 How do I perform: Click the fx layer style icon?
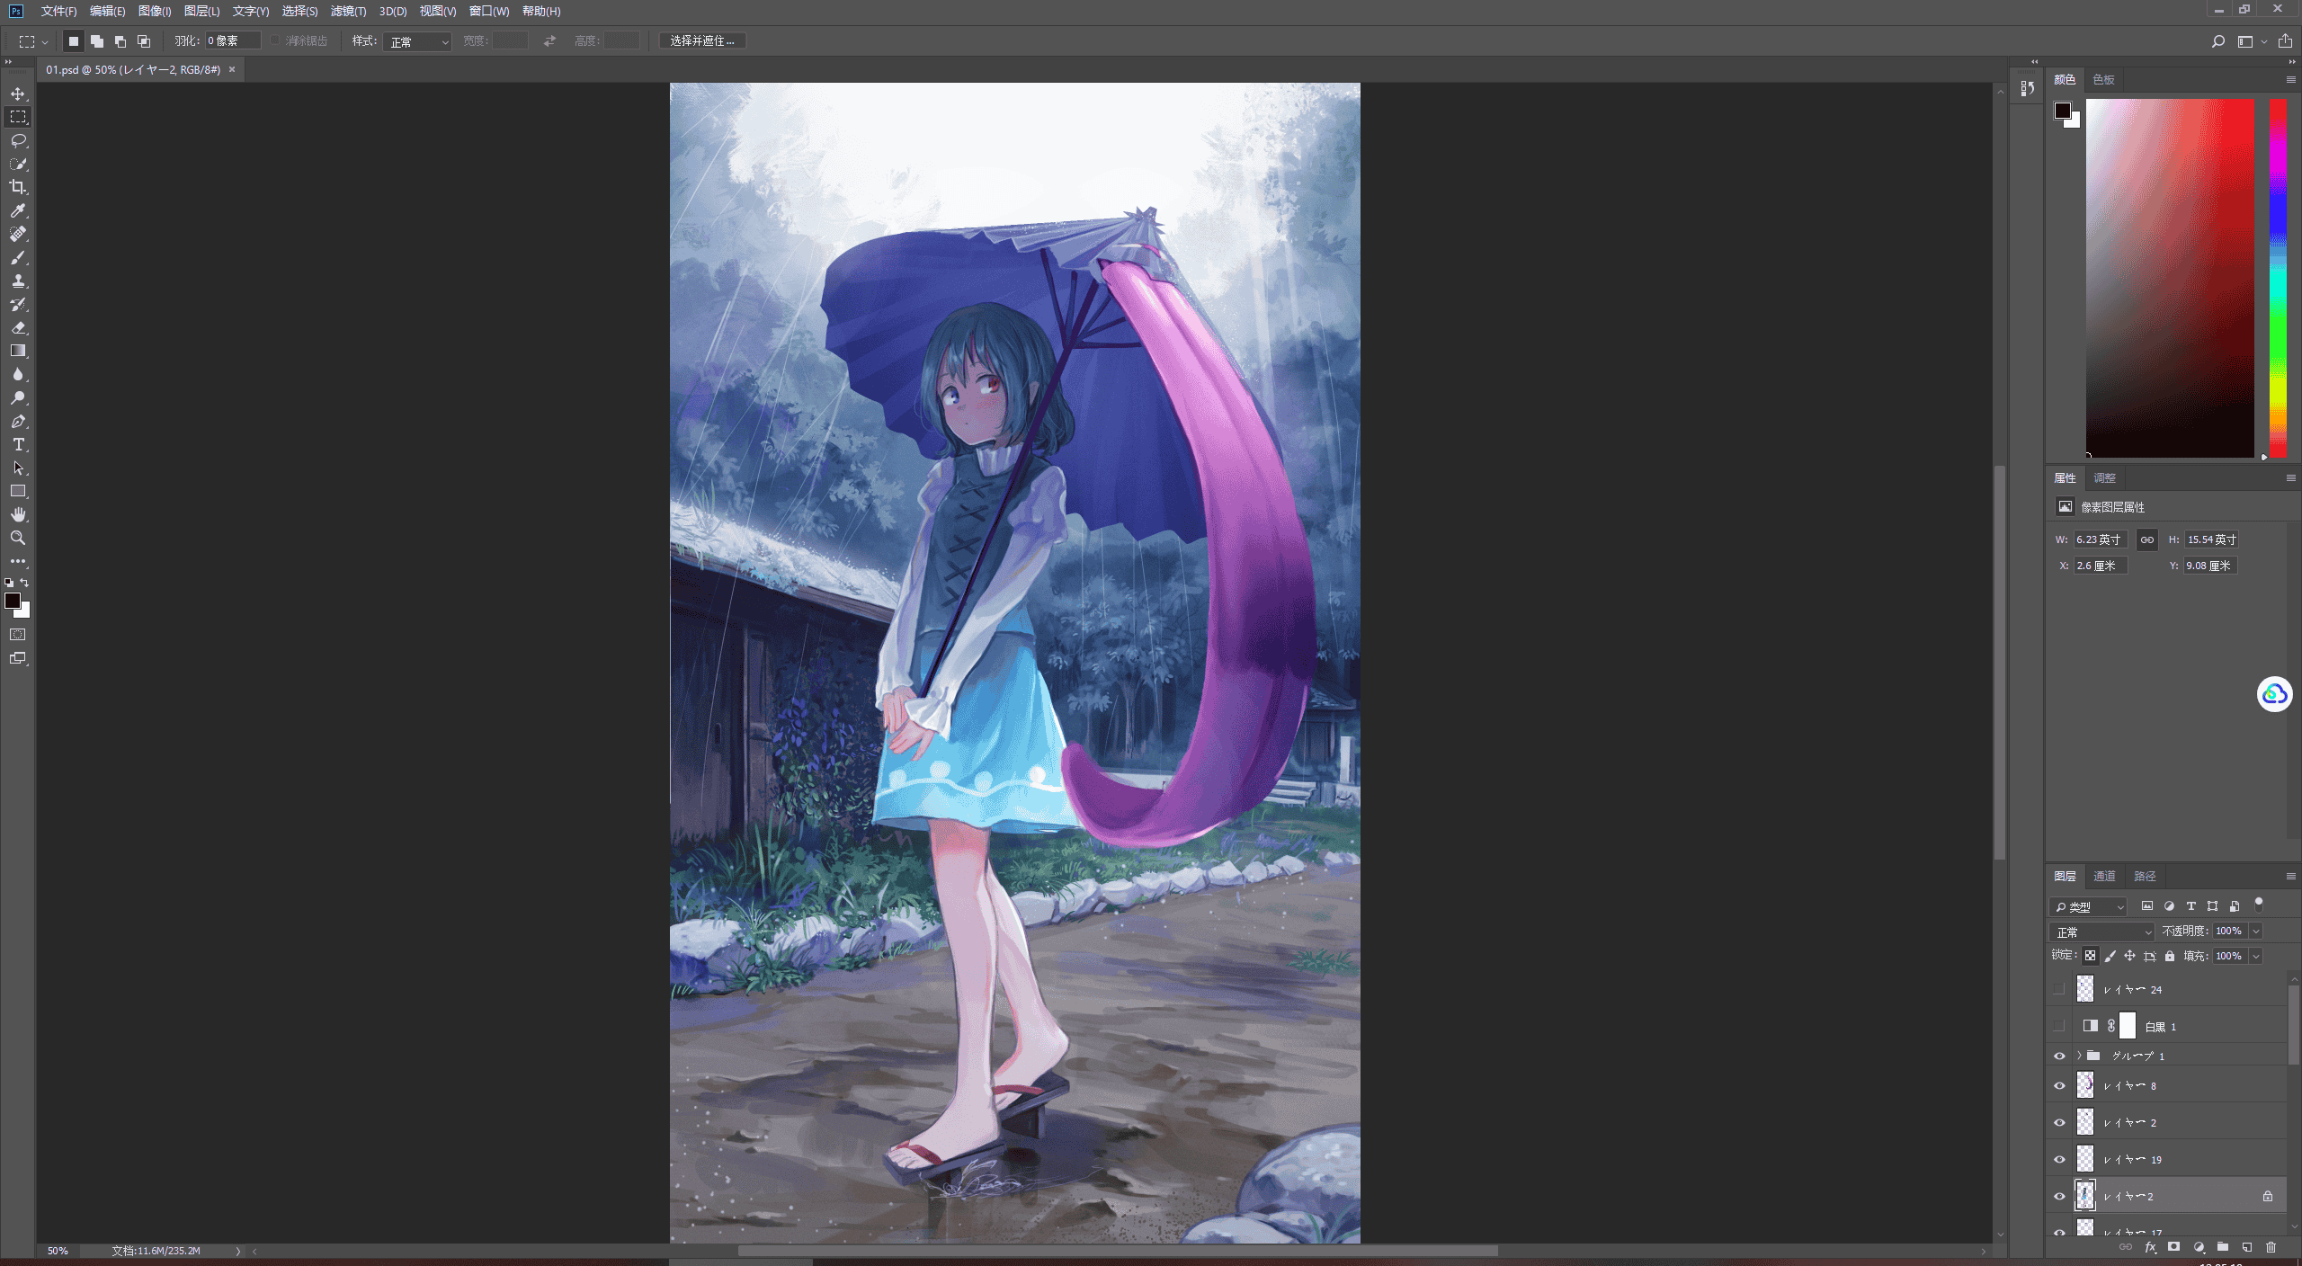point(2150,1247)
